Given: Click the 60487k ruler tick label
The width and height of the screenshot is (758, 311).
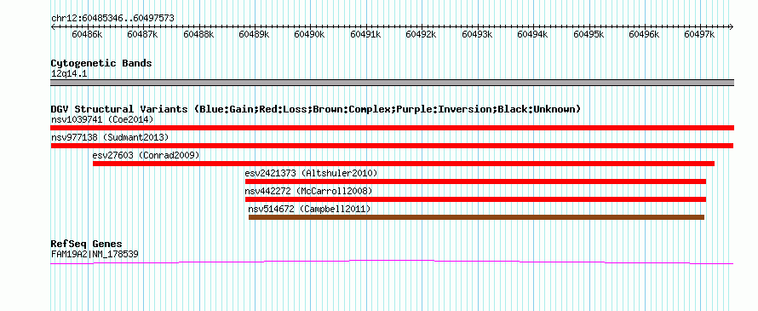Looking at the screenshot, I should click(x=142, y=34).
